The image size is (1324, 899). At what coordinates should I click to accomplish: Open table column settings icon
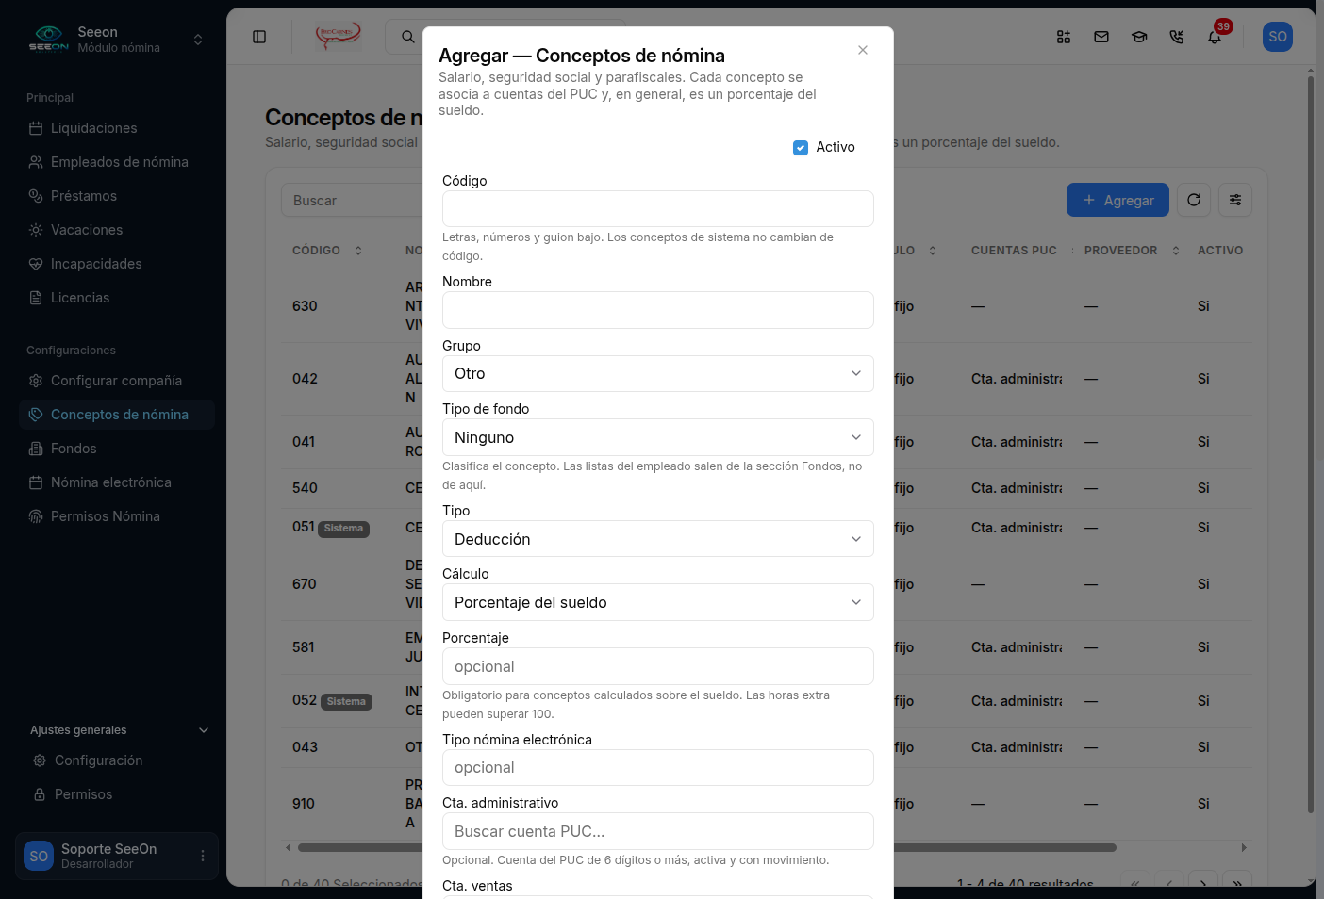(1235, 200)
